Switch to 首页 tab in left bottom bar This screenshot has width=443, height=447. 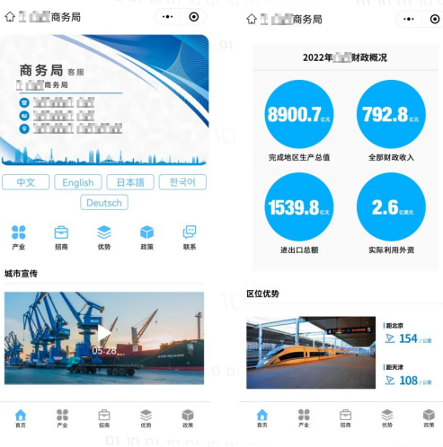21,418
